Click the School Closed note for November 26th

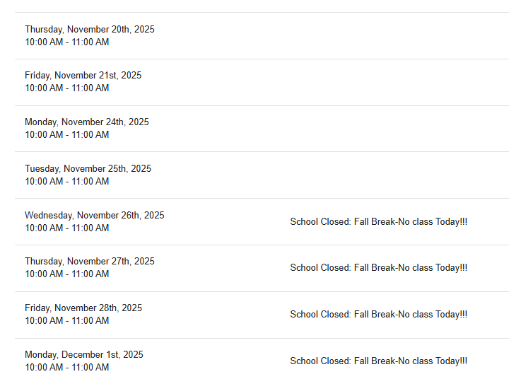coord(378,221)
